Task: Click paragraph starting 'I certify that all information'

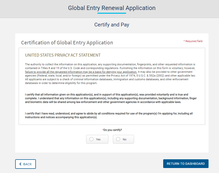Action: (111, 98)
